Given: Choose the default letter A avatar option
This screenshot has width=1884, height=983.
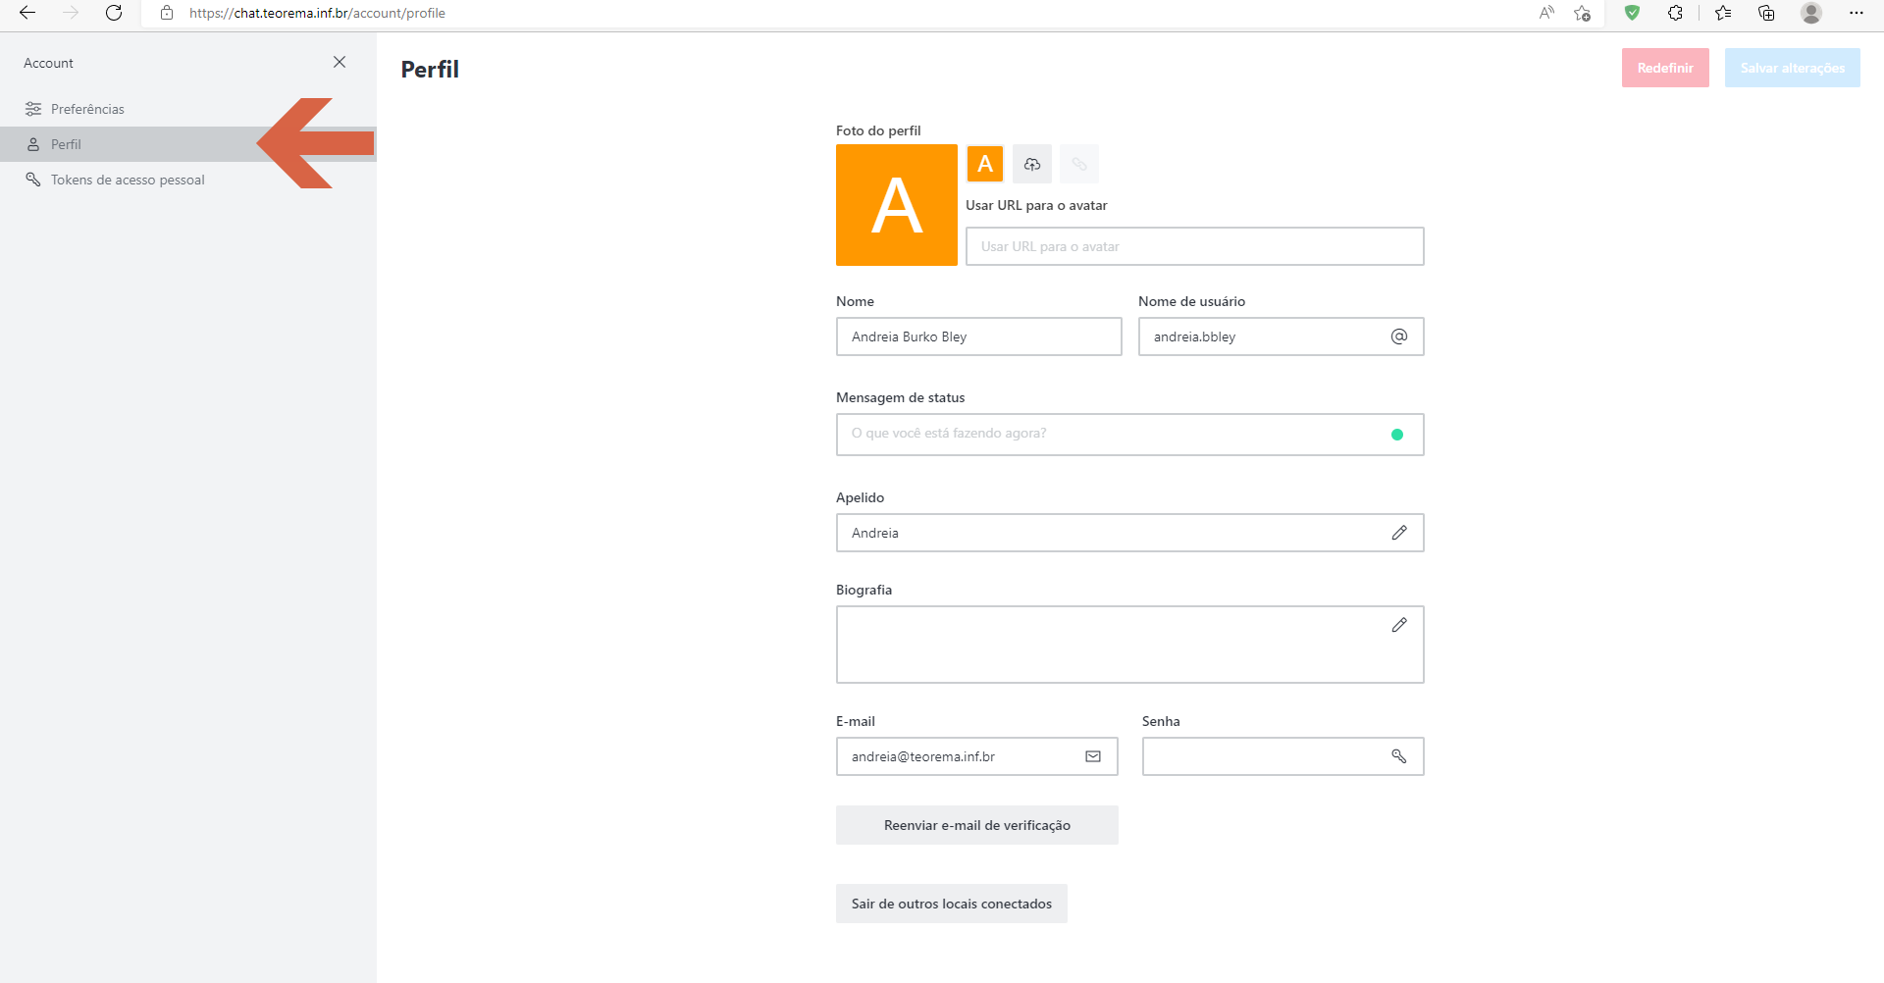Looking at the screenshot, I should (x=985, y=164).
